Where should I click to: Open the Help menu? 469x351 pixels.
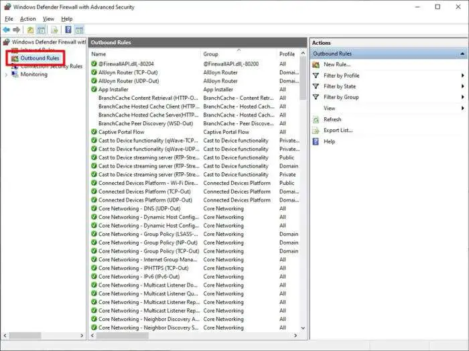(x=67, y=19)
